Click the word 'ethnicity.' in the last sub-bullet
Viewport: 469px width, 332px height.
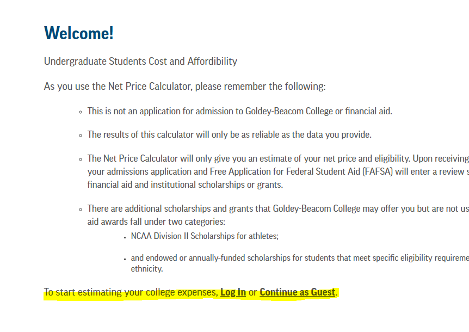coord(147,269)
